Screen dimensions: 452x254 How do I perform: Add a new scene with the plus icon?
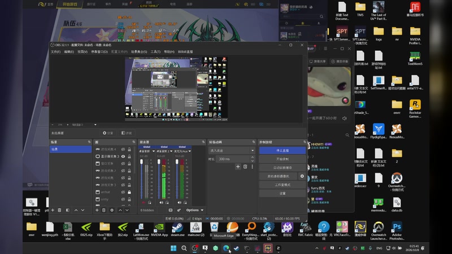[x=53, y=210]
